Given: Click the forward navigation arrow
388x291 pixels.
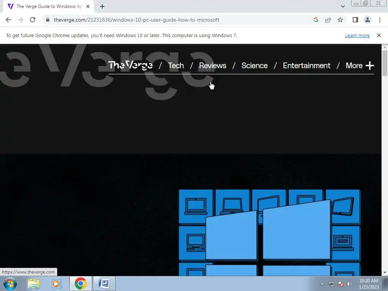Looking at the screenshot, I should pyautogui.click(x=20, y=20).
